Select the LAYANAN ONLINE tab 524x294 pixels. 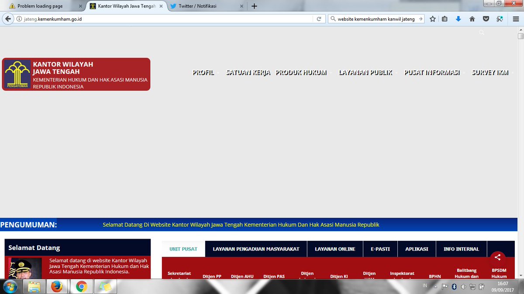pyautogui.click(x=335, y=249)
